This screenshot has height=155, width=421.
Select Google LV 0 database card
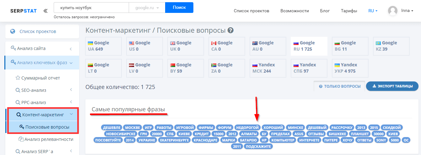[144, 68]
